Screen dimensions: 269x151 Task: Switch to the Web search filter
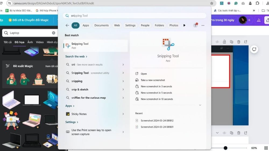point(117,25)
